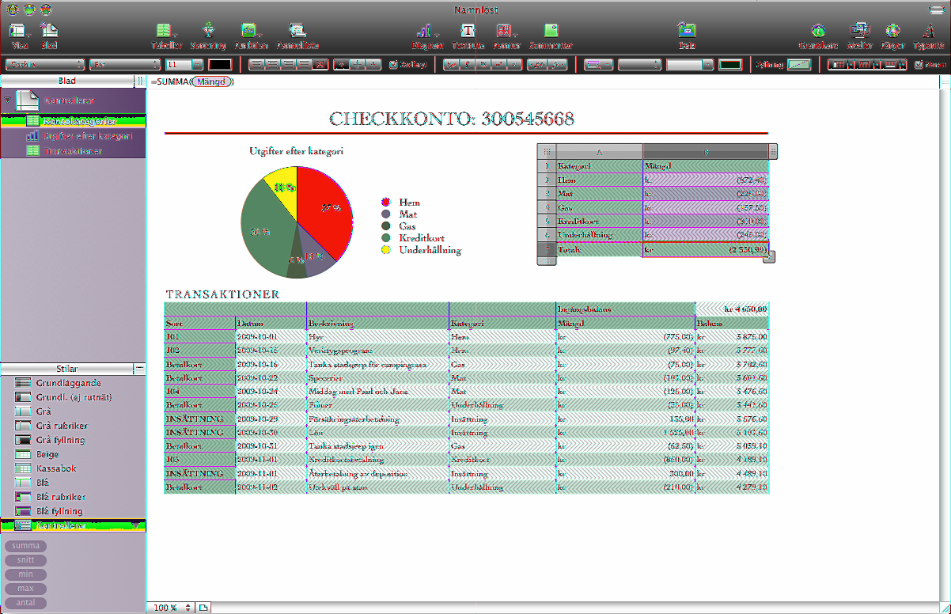Select Transaktioner table in sidebar
951x614 pixels.
click(x=73, y=151)
